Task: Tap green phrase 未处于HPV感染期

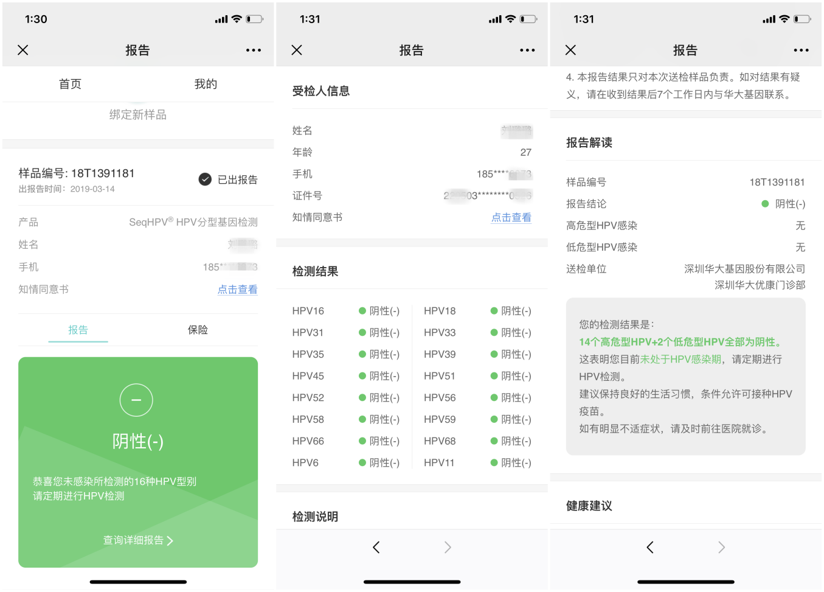Action: click(680, 360)
